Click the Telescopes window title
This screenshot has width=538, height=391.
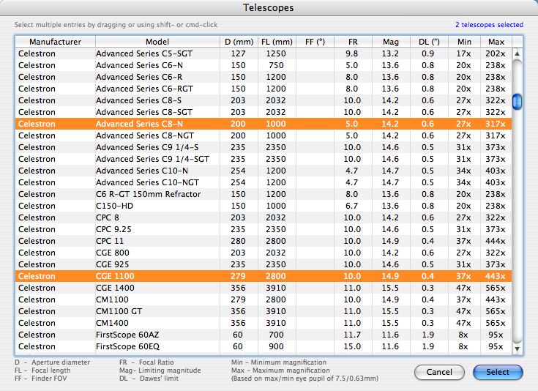[269, 7]
